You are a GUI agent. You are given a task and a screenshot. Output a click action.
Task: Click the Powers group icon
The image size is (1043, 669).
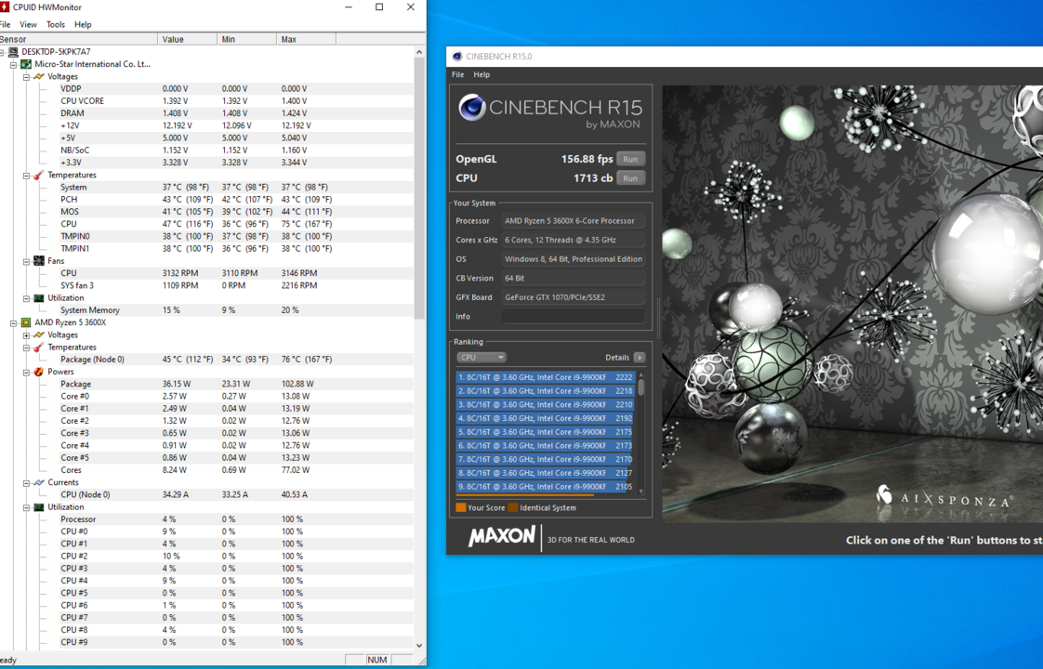(39, 372)
